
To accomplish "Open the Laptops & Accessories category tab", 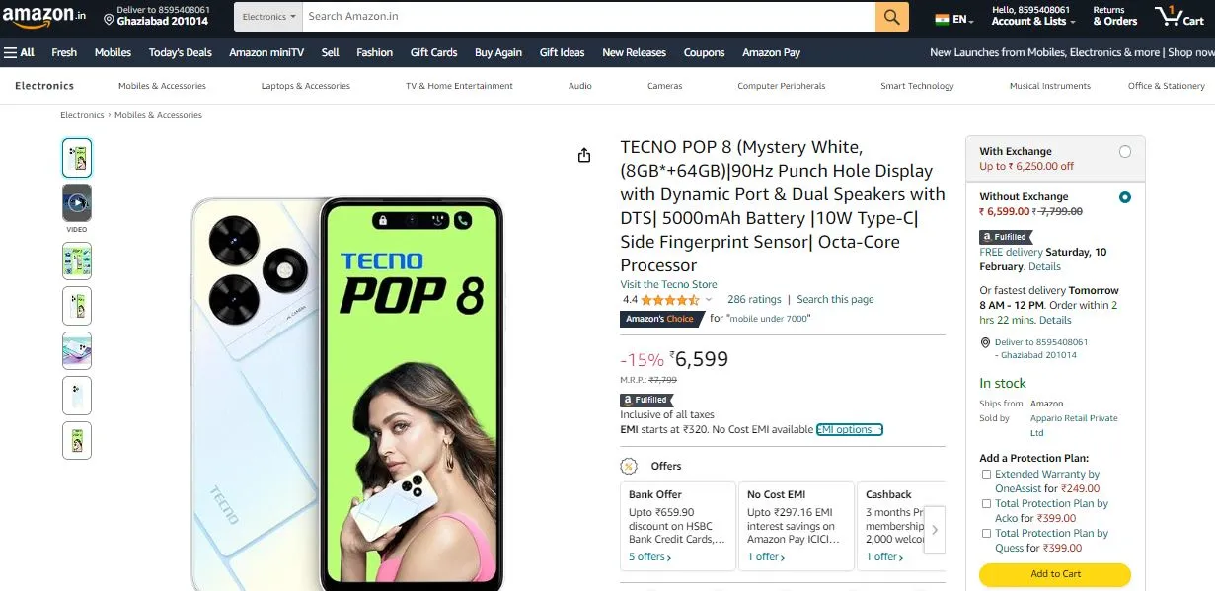I will pyautogui.click(x=306, y=86).
